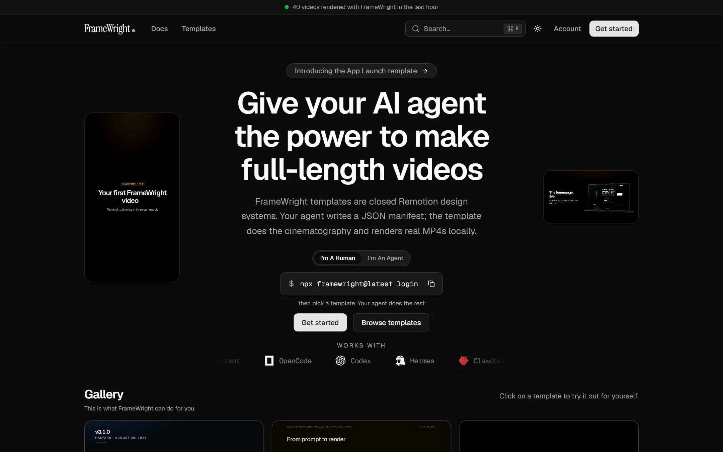The image size is (723, 452).
Task: Click the arrow in the announcement pill
Action: point(425,71)
